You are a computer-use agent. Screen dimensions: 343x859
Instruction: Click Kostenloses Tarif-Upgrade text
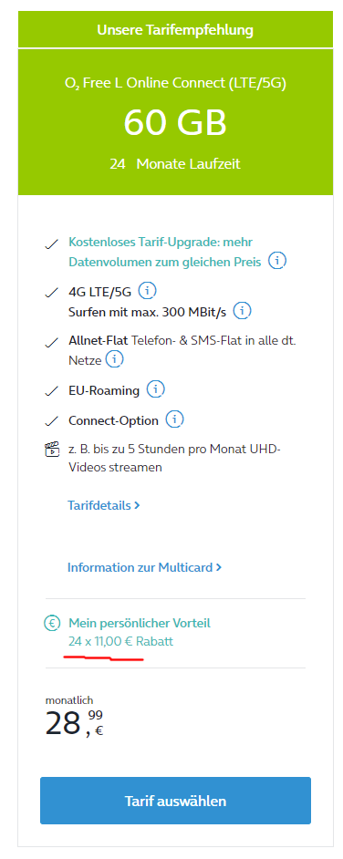coord(161,243)
